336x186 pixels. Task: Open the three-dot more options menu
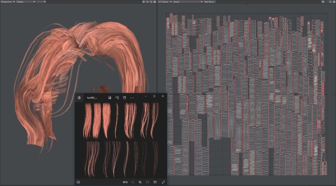[132, 98]
